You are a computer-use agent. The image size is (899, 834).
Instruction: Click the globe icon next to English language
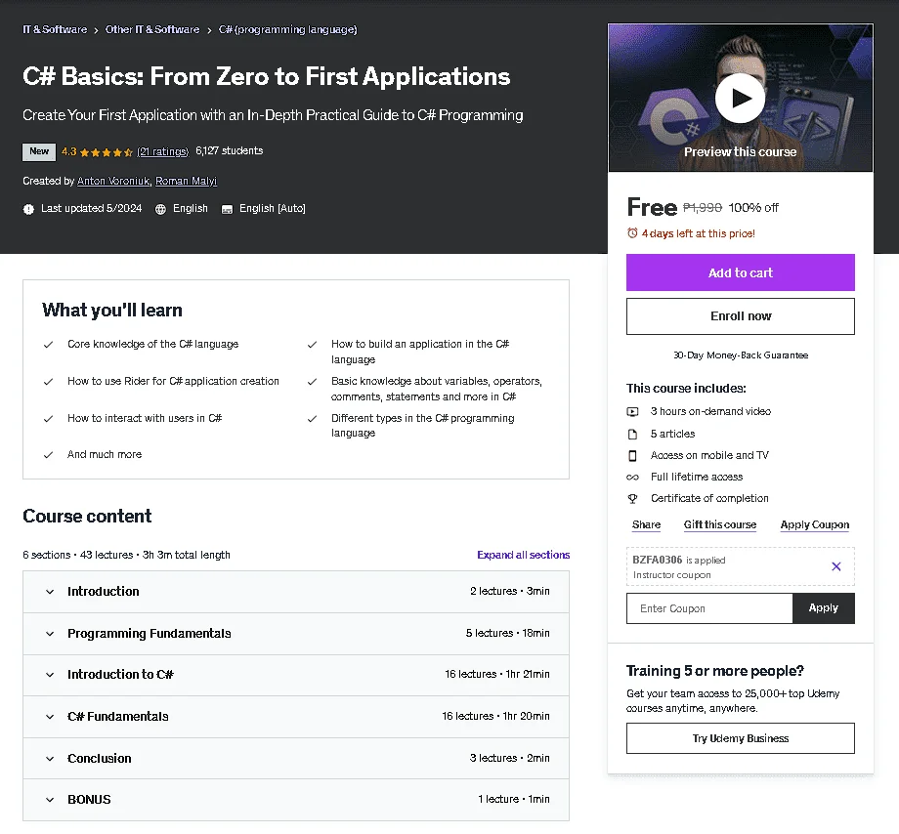click(x=160, y=209)
